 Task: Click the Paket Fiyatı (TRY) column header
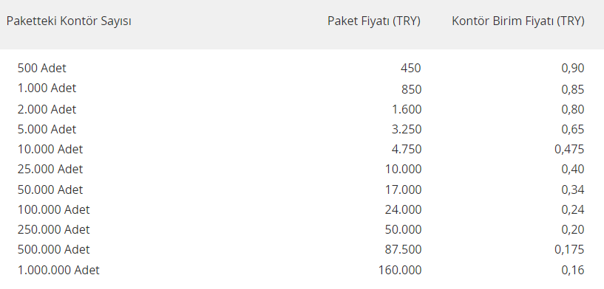(x=373, y=21)
